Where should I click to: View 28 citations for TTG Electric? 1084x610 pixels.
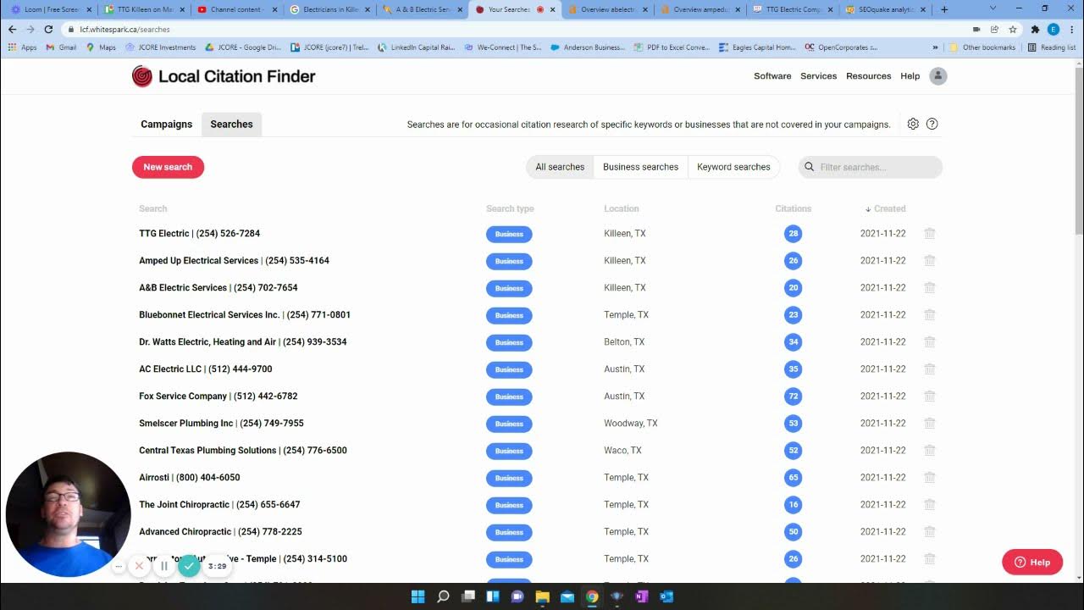pyautogui.click(x=794, y=233)
